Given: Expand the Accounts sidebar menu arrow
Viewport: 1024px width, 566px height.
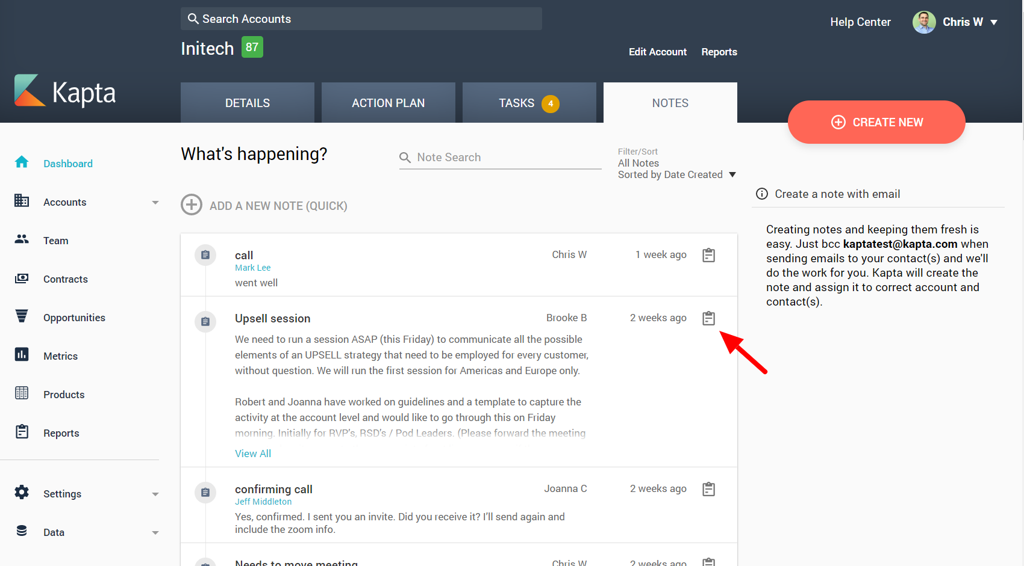Looking at the screenshot, I should click(x=155, y=203).
